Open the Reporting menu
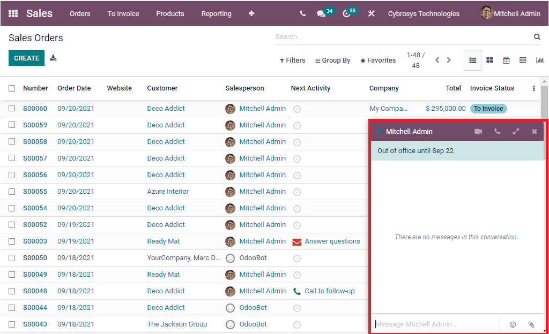The height and width of the screenshot is (334, 549). 216,13
